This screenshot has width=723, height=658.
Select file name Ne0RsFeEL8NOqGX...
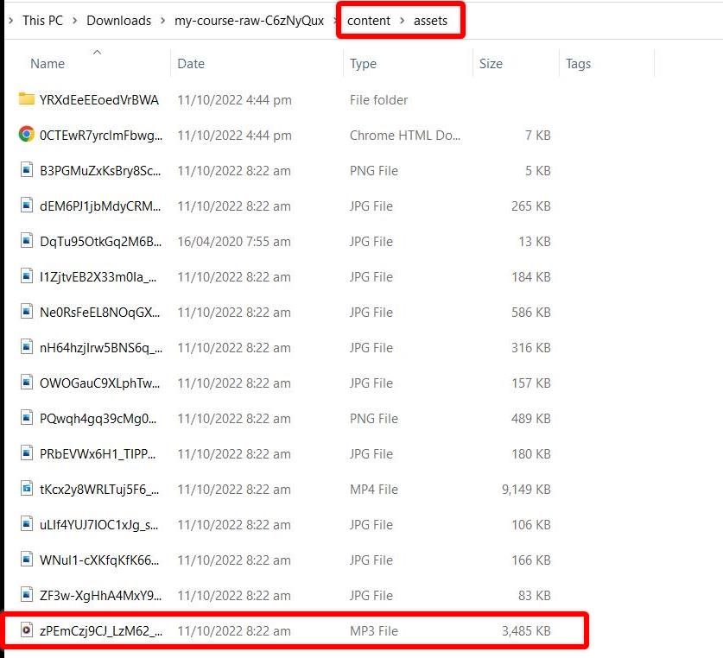99,313
